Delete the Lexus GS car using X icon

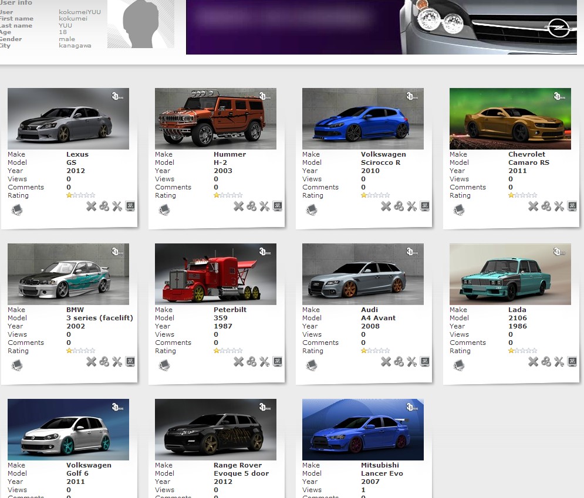tap(91, 206)
